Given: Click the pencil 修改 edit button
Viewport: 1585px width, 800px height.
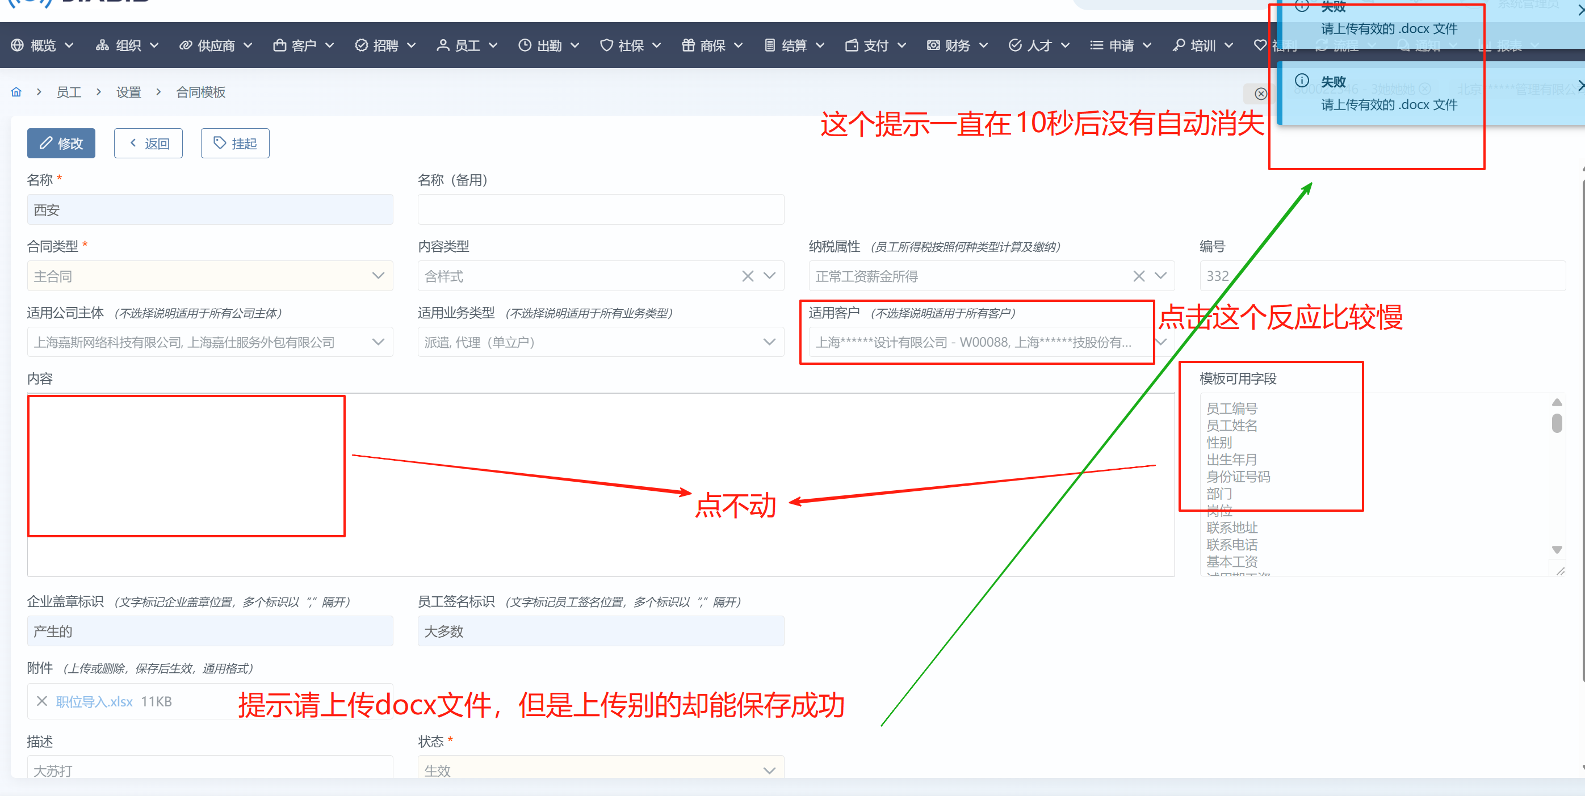Looking at the screenshot, I should click(61, 144).
